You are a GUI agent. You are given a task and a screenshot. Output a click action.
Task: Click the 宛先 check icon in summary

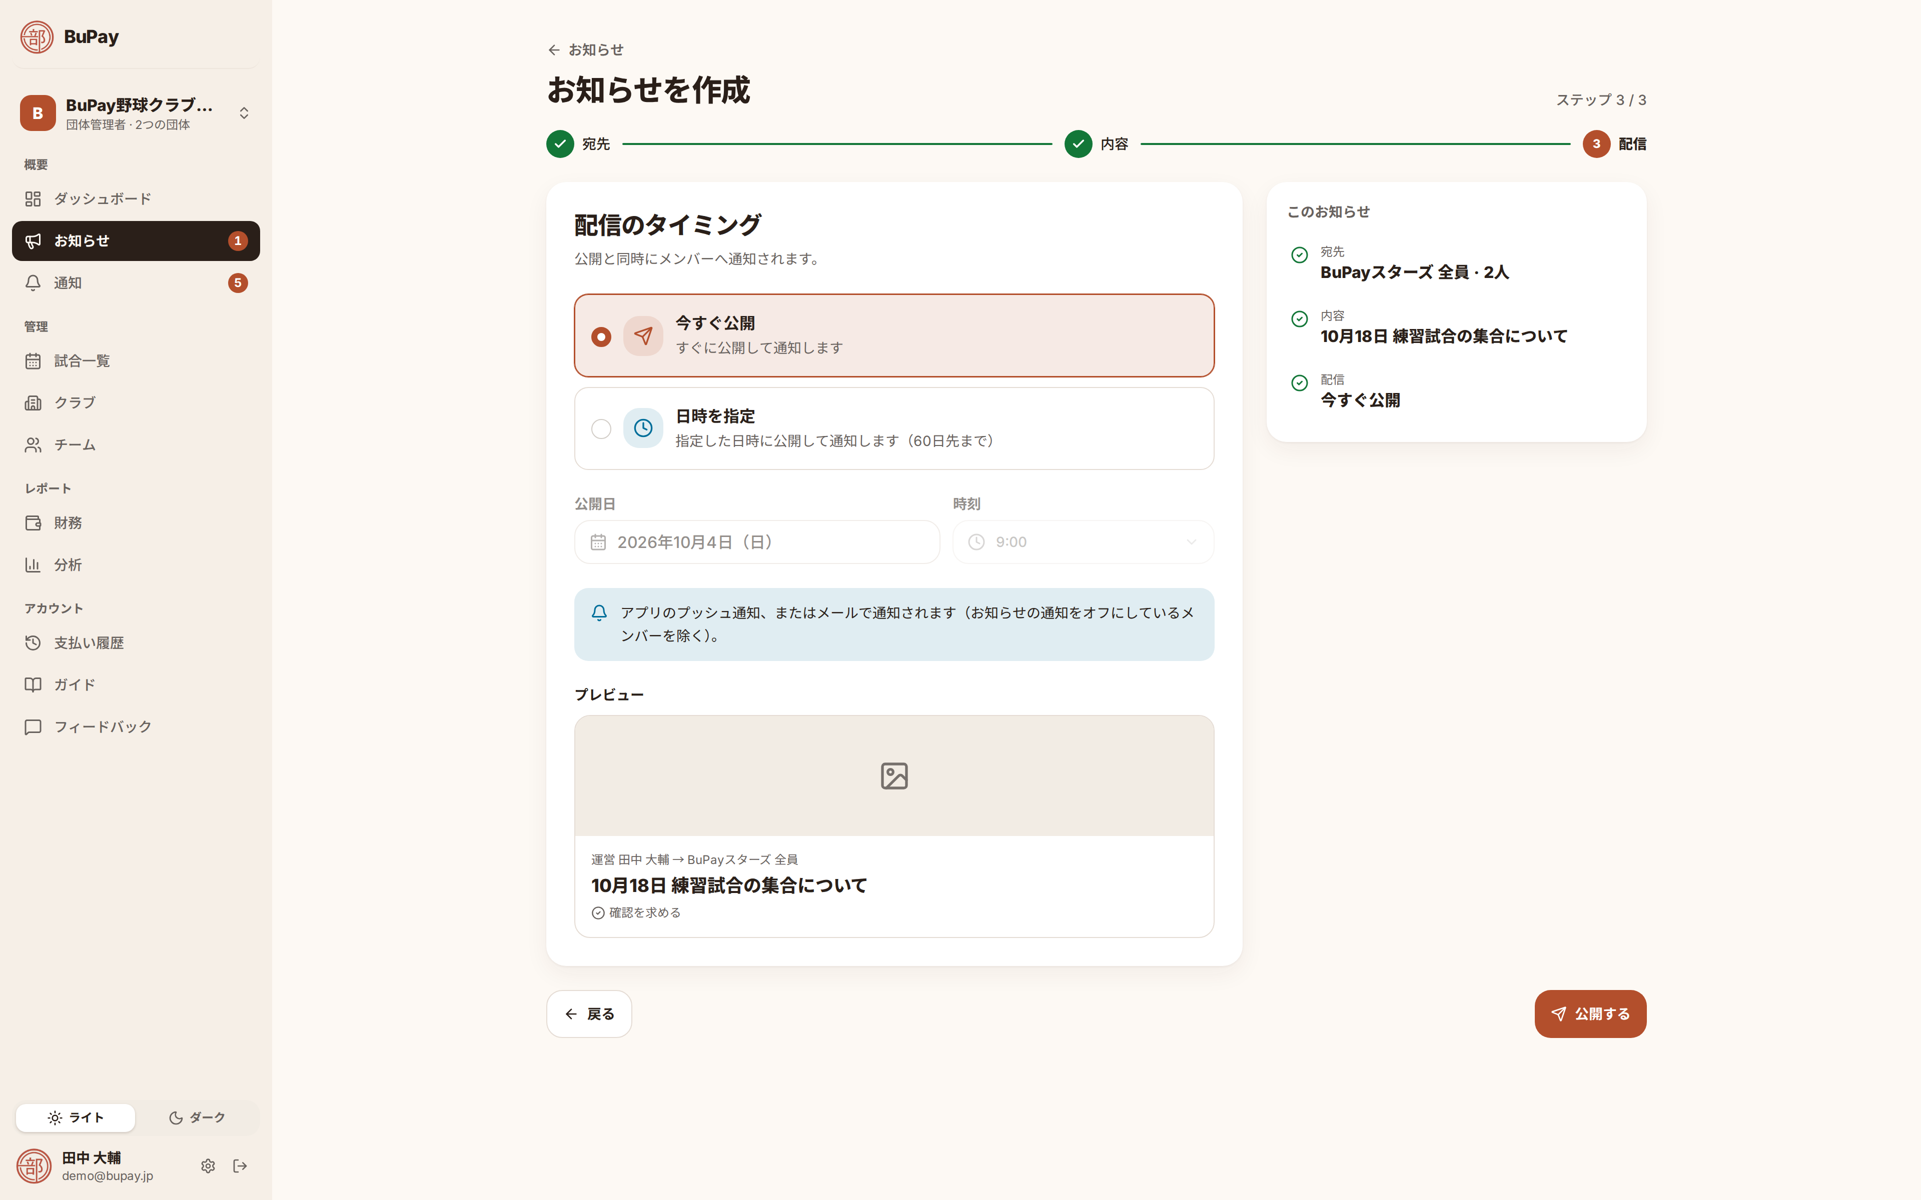[1300, 255]
